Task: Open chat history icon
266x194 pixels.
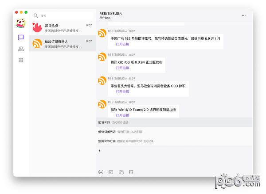Action: (x=121, y=172)
